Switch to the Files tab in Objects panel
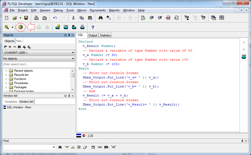251x155 pixels. 19,41
